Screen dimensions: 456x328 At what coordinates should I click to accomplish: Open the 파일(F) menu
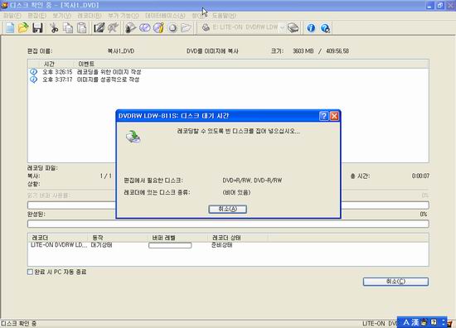12,16
